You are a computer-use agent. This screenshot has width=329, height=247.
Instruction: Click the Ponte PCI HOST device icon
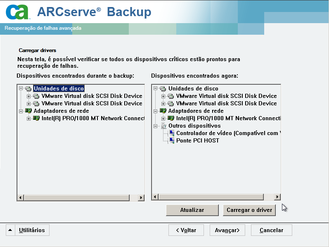(x=172, y=140)
